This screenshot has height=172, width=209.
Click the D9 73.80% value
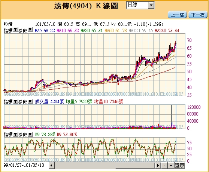tap(67, 135)
